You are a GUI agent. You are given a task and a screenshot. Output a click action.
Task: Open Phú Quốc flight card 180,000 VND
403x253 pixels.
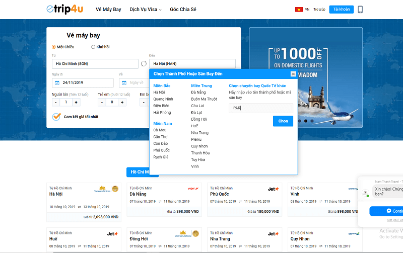(245, 200)
